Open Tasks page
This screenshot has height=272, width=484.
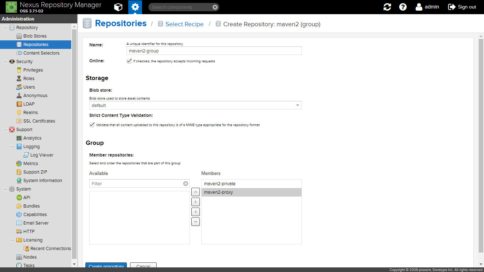pyautogui.click(x=29, y=265)
